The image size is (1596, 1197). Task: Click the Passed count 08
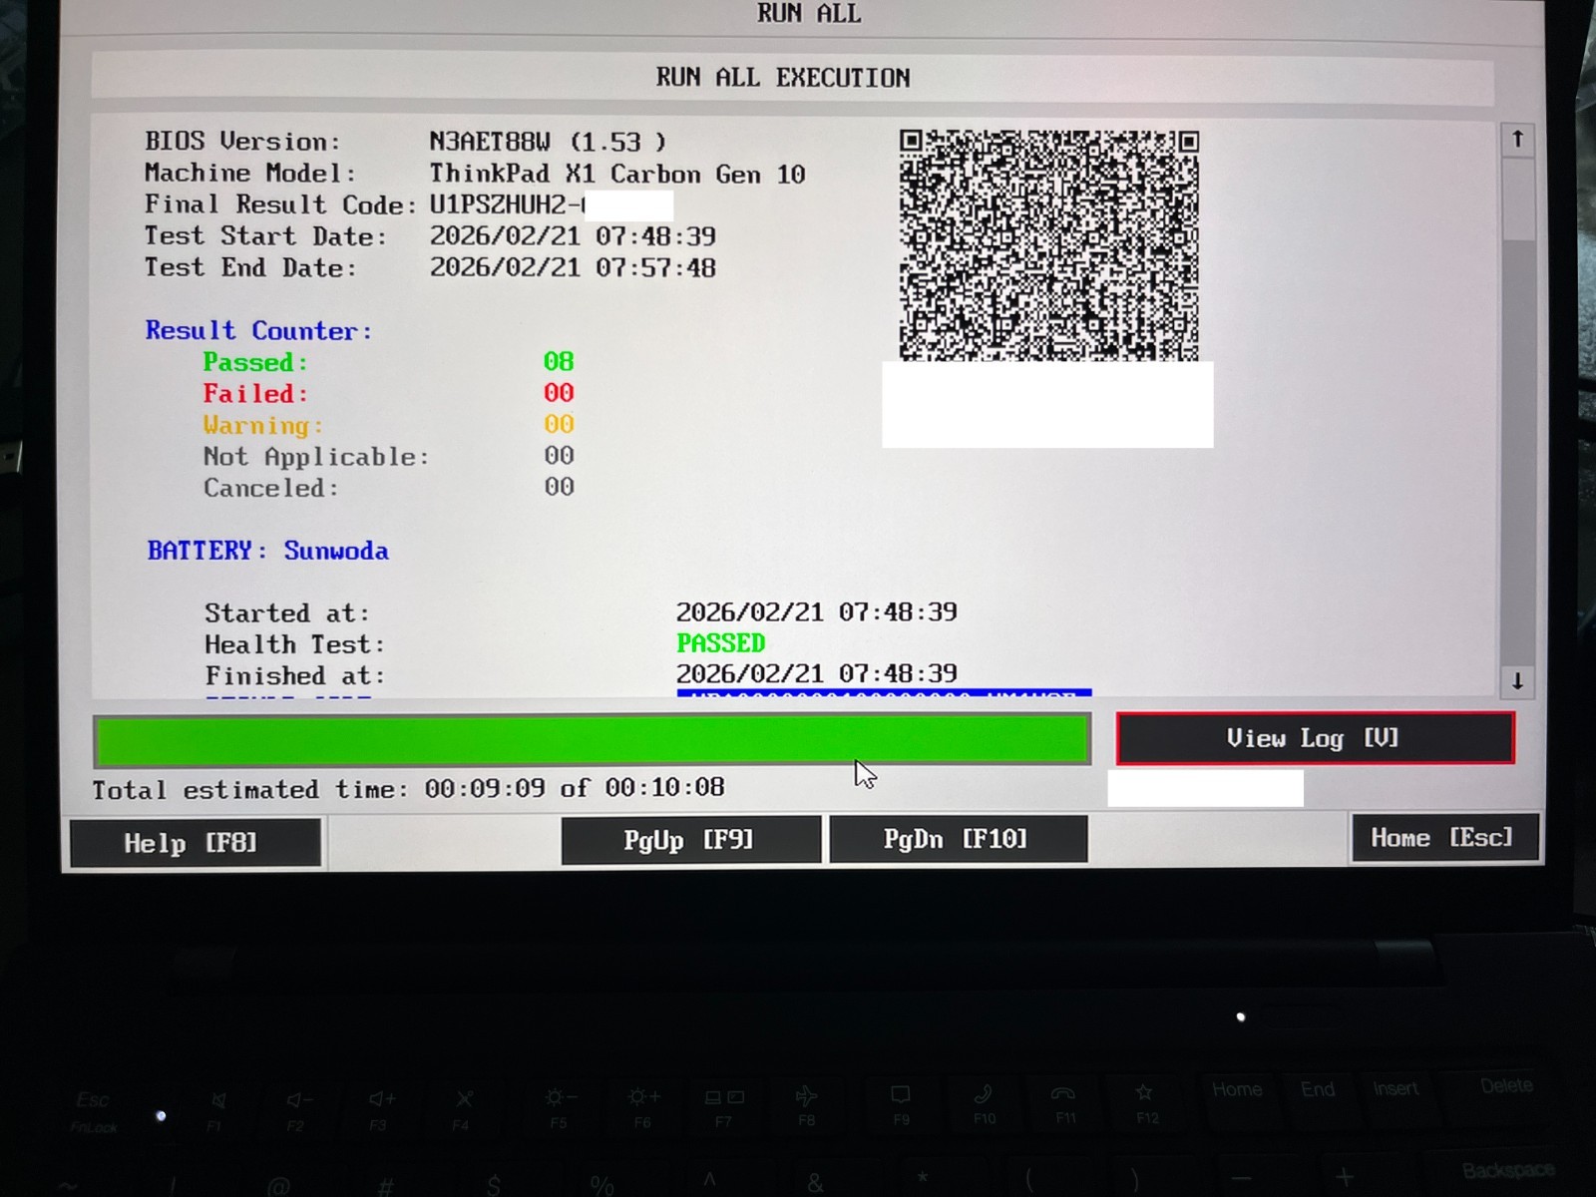coord(559,361)
